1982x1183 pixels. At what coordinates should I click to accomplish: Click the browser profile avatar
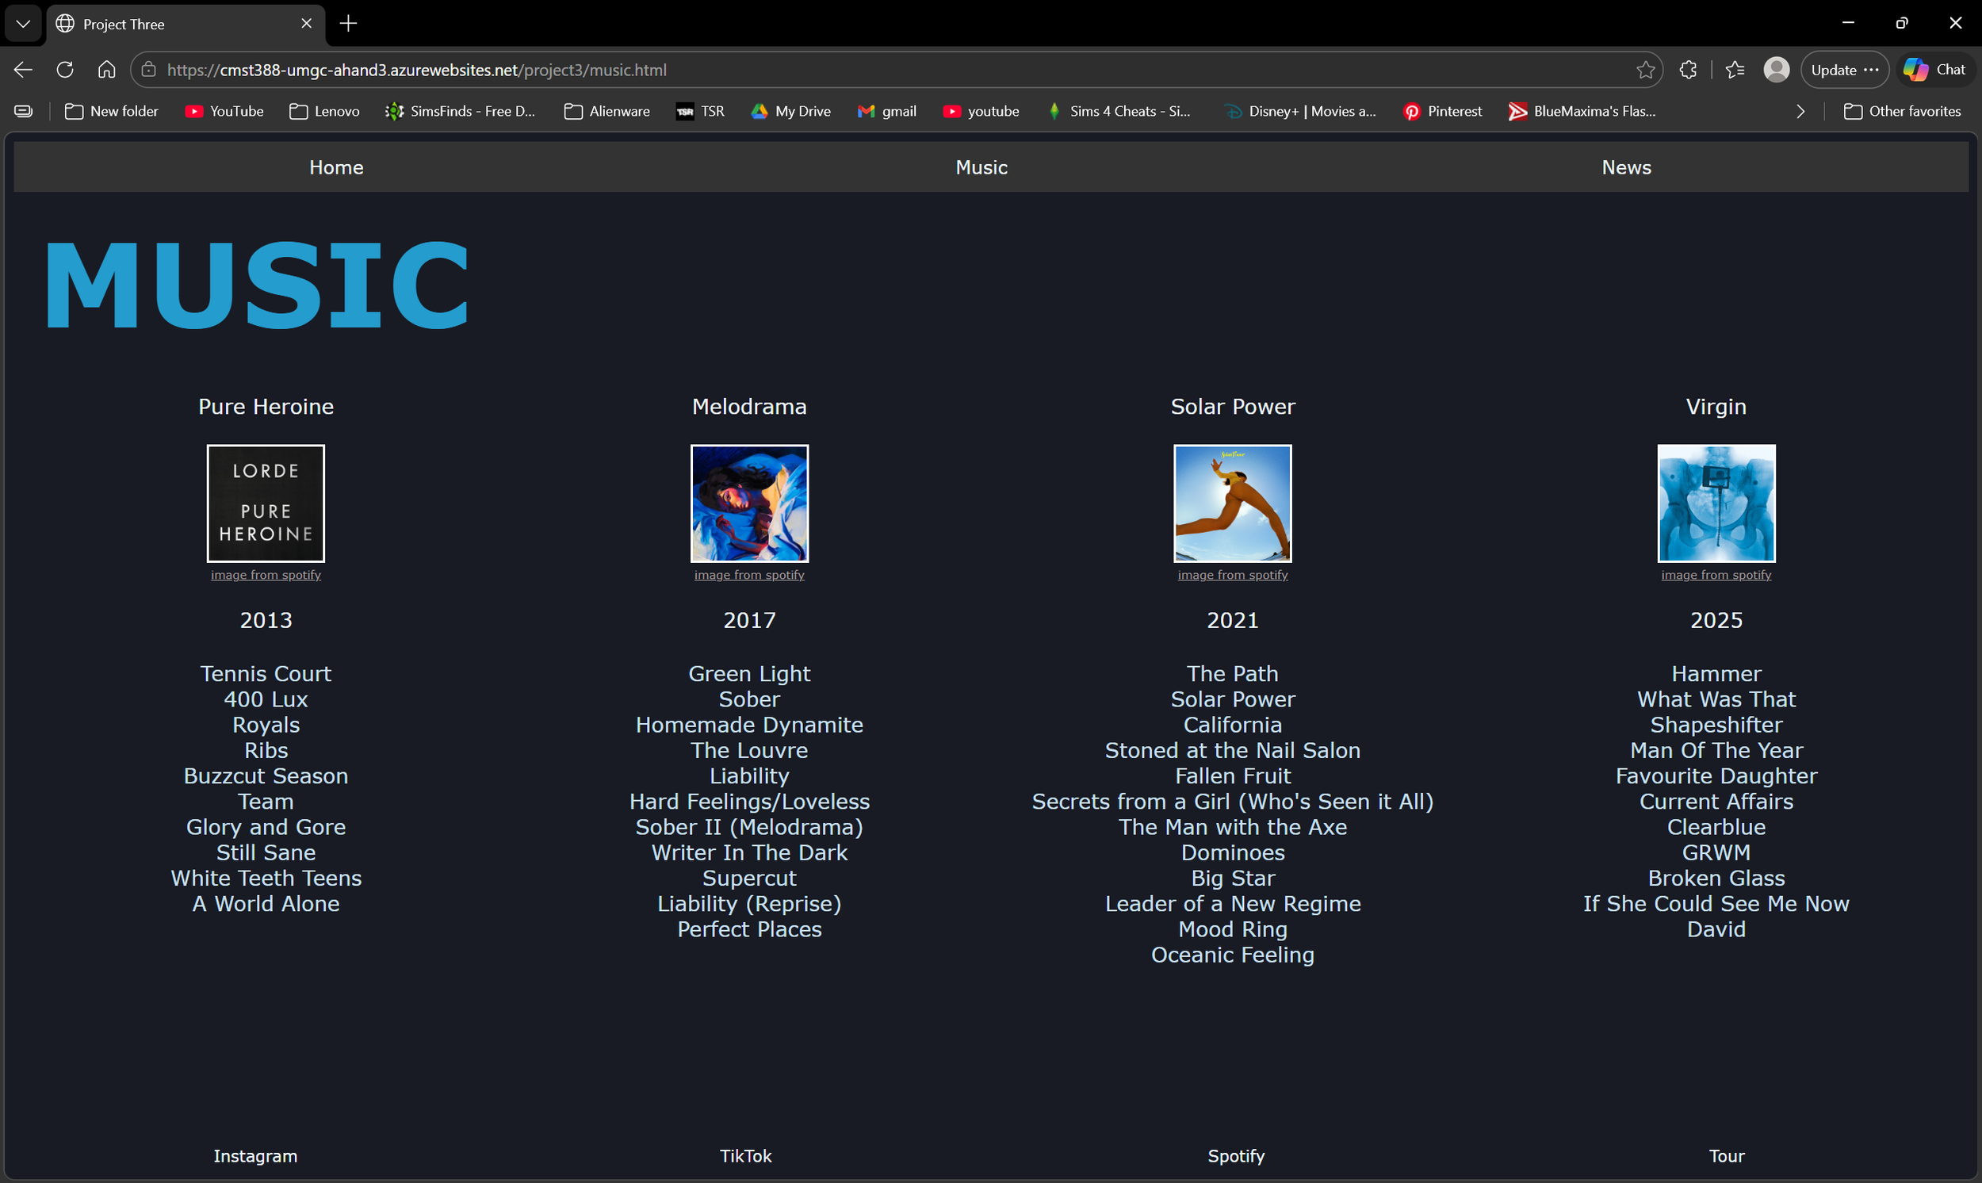1777,69
